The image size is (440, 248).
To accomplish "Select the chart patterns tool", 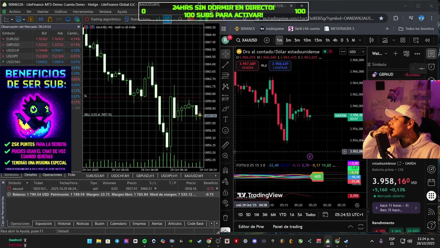I will (225, 87).
